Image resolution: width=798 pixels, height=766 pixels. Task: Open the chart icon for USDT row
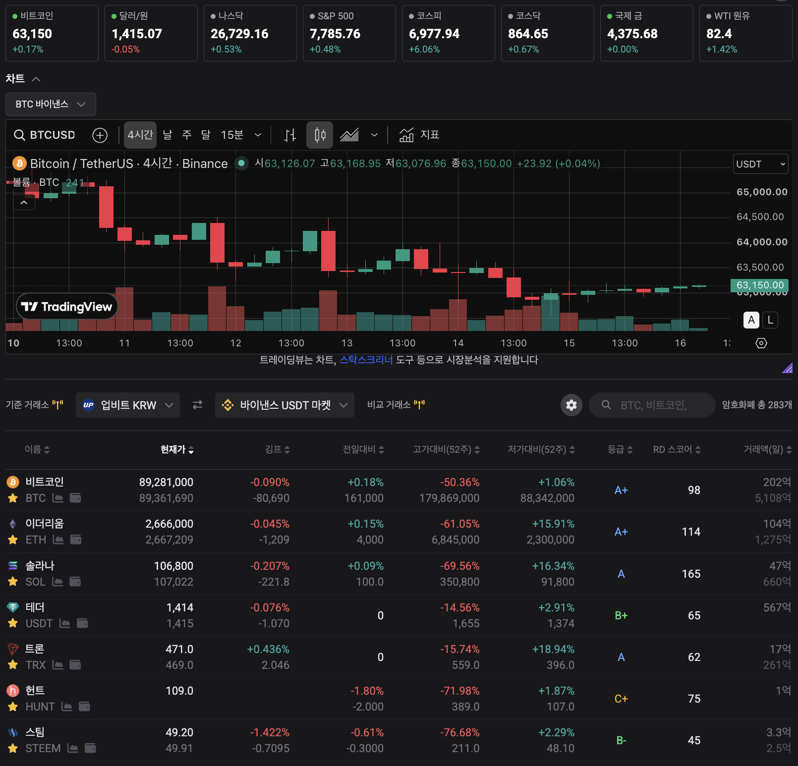coord(65,623)
